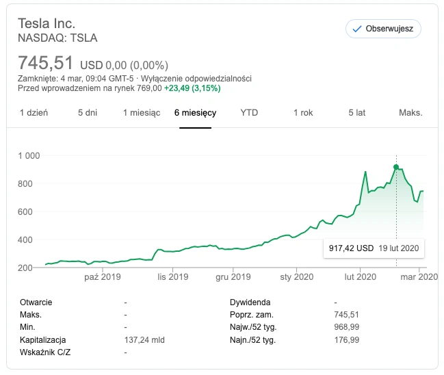Click the lut 2020 axis label
The image size is (444, 375).
360,276
